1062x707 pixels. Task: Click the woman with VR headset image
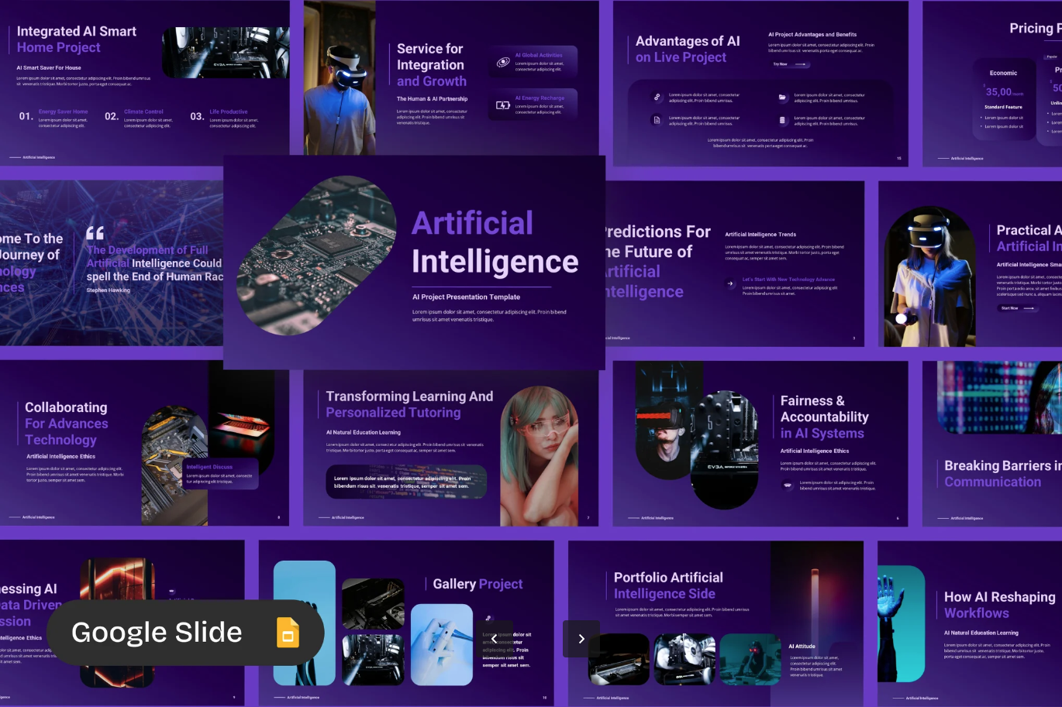[x=930, y=276]
